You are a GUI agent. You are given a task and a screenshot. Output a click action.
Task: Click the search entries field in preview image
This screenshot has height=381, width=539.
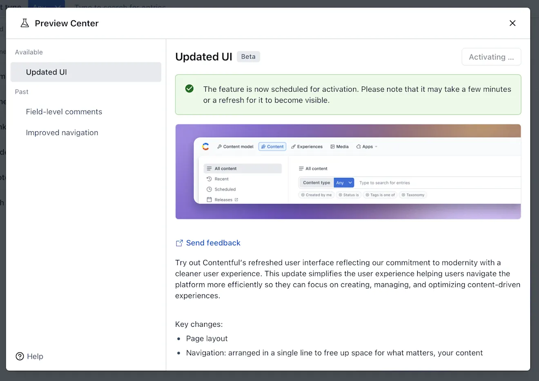437,183
